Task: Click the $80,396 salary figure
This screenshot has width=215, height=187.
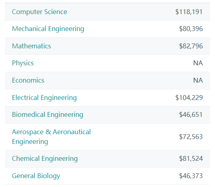Action: [191, 29]
